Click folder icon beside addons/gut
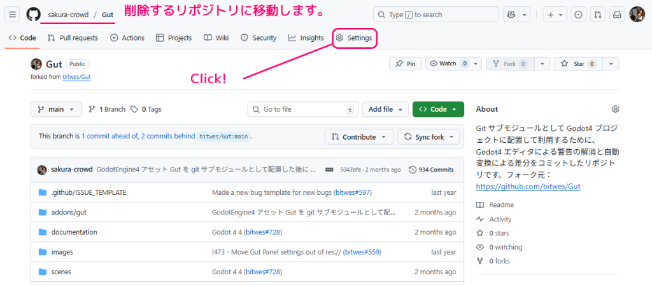Screen dimensions: 652x285 click(43, 212)
